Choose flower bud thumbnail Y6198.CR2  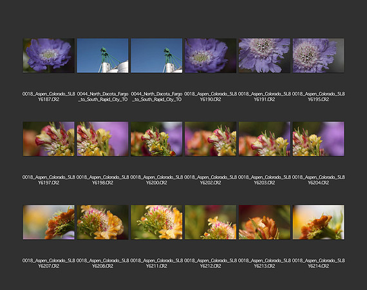102,139
